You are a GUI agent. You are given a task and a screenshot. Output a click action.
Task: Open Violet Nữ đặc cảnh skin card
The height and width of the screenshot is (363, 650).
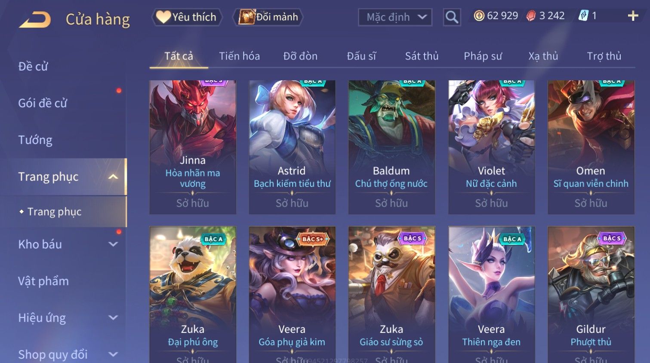pyautogui.click(x=491, y=147)
